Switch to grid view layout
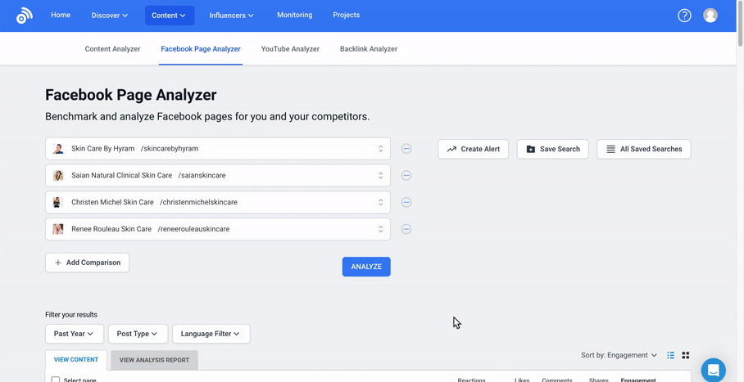The height and width of the screenshot is (382, 744). (686, 355)
